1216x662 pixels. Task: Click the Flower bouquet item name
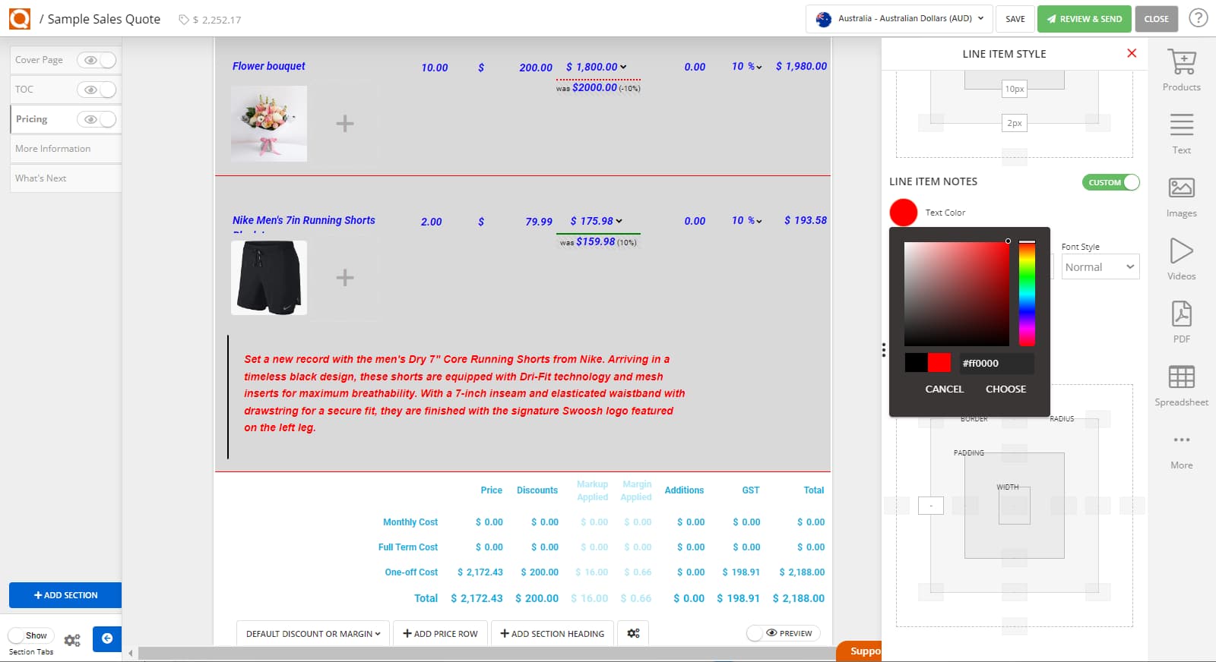[269, 66]
